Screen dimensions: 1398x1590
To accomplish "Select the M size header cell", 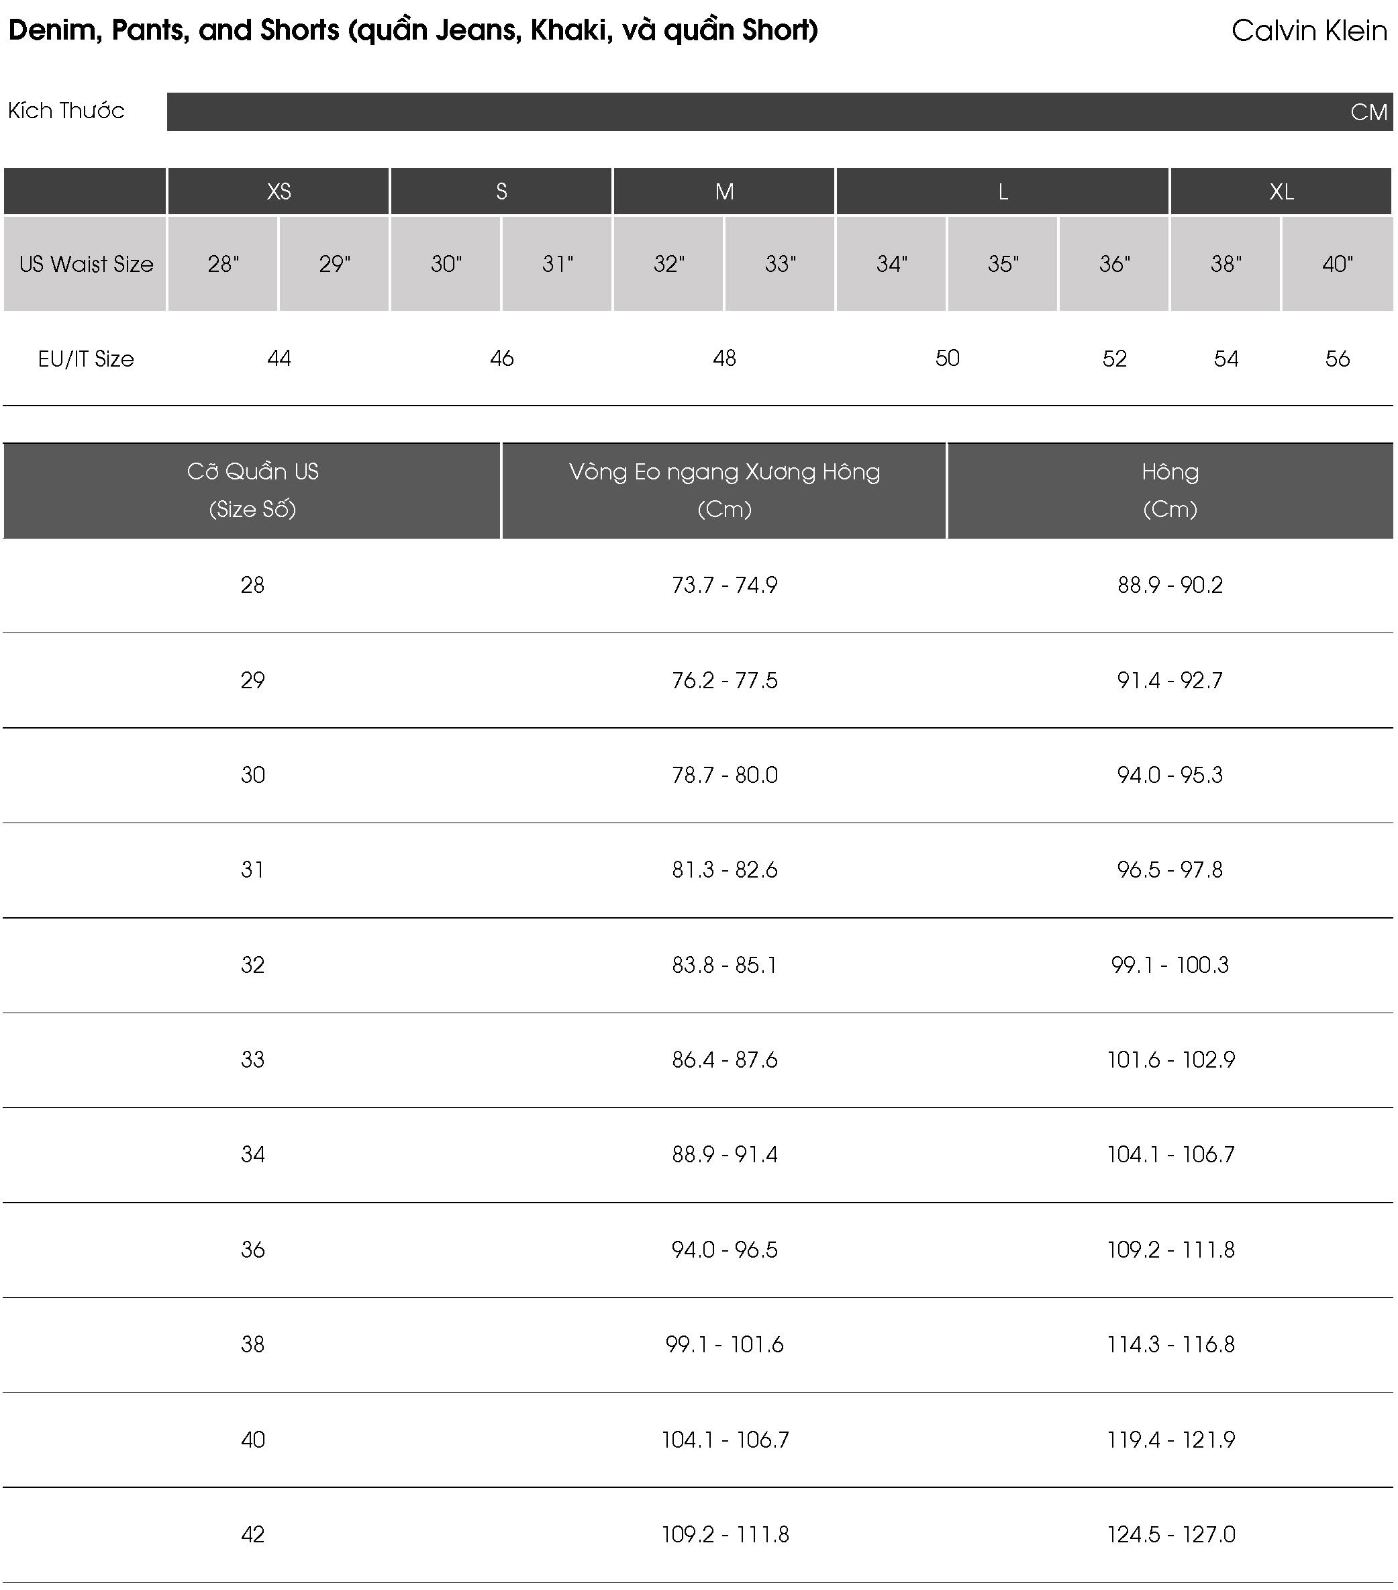I will click(724, 191).
